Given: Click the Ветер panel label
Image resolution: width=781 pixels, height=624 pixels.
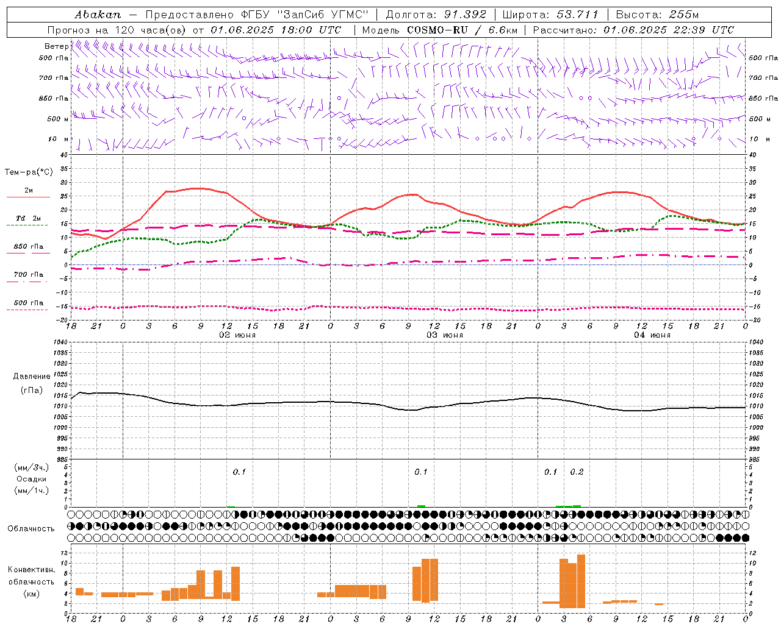Looking at the screenshot, I should [x=56, y=46].
